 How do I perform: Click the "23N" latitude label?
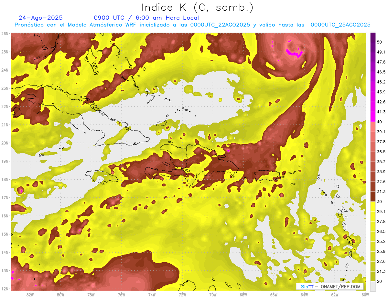coord(5,88)
